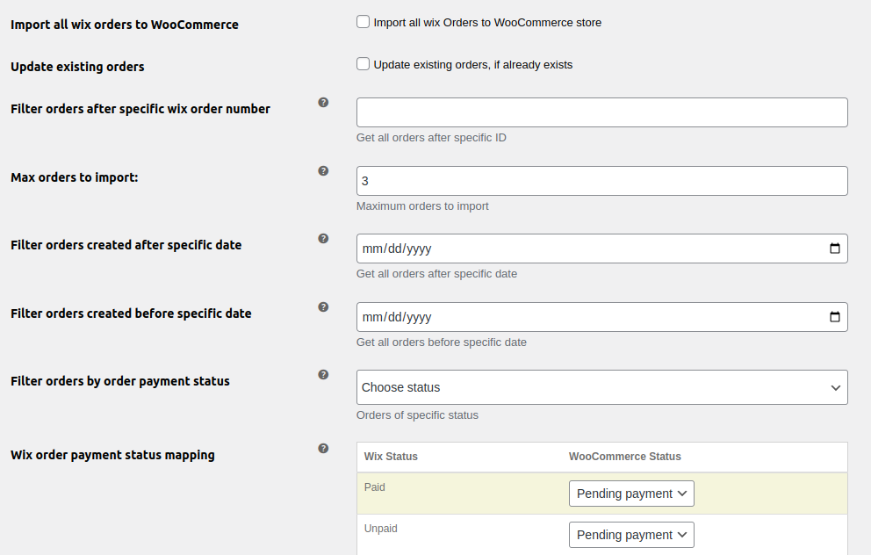Click the help icon beside Max orders to import
The height and width of the screenshot is (555, 871).
point(323,170)
